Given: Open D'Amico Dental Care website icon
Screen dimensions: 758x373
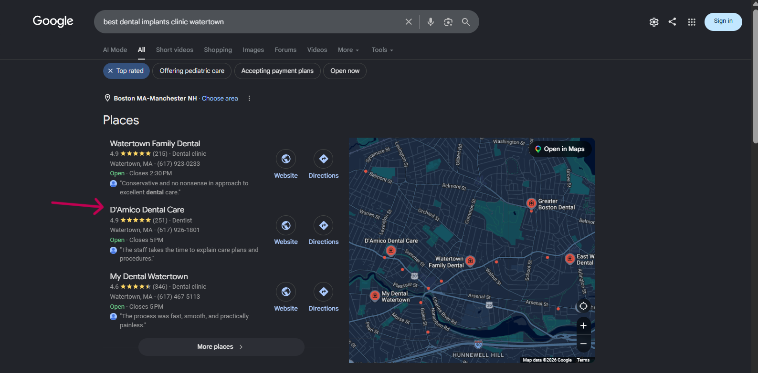Looking at the screenshot, I should click(286, 225).
